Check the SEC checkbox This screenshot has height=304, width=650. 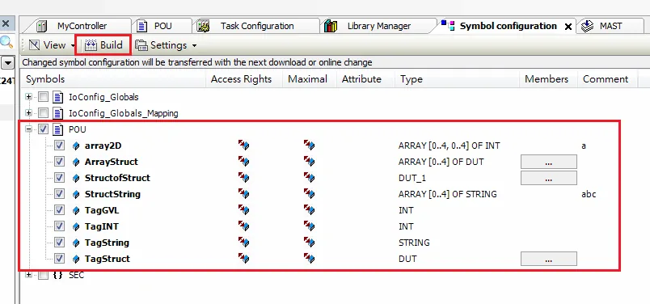pyautogui.click(x=43, y=275)
